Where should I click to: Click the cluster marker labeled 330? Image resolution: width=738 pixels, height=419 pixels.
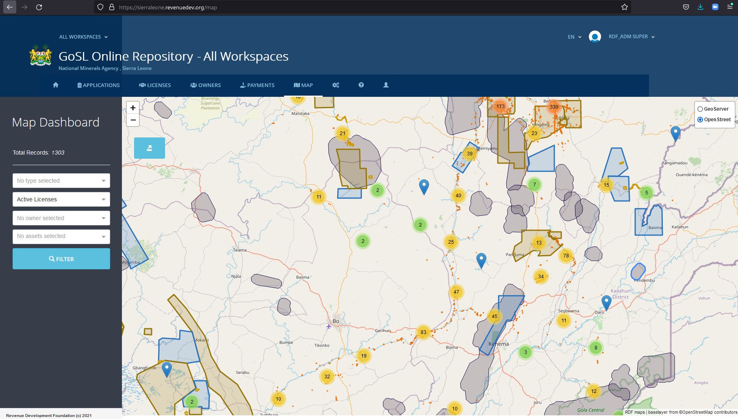click(x=554, y=107)
